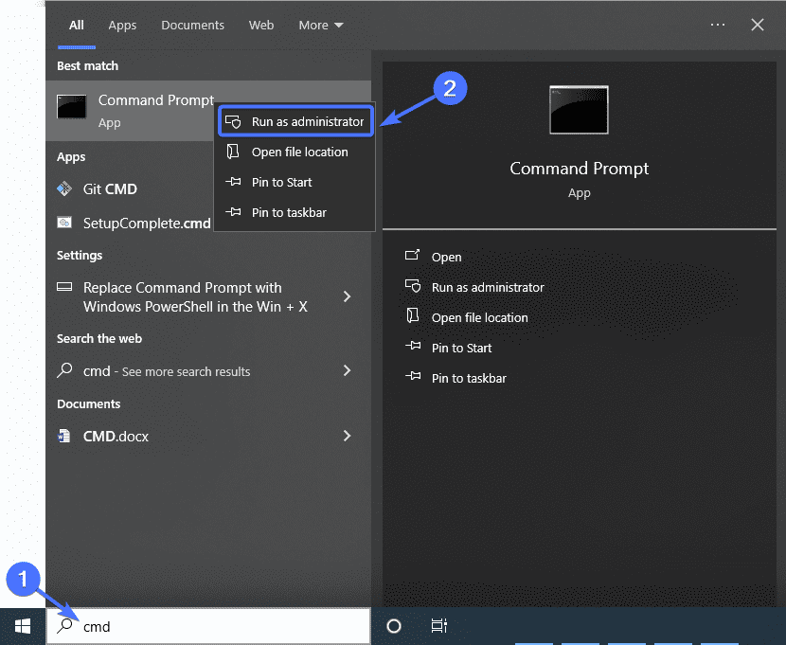This screenshot has height=645, width=786.
Task: Click the SetupComplete.cmd file icon
Action: (64, 223)
